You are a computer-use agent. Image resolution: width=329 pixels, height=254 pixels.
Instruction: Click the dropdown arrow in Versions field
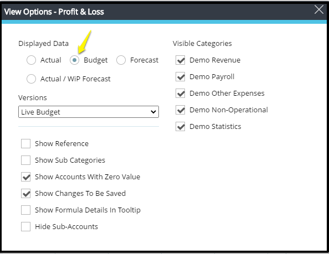[153, 112]
